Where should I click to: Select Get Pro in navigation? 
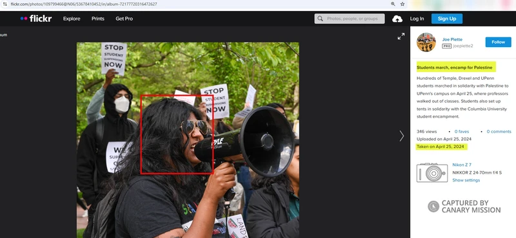pos(124,19)
